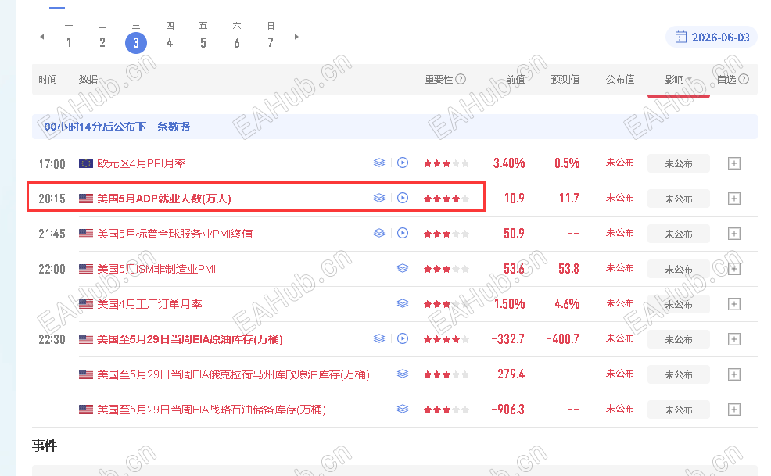
Task: Click the 预测值 column header
Action: [x=565, y=79]
